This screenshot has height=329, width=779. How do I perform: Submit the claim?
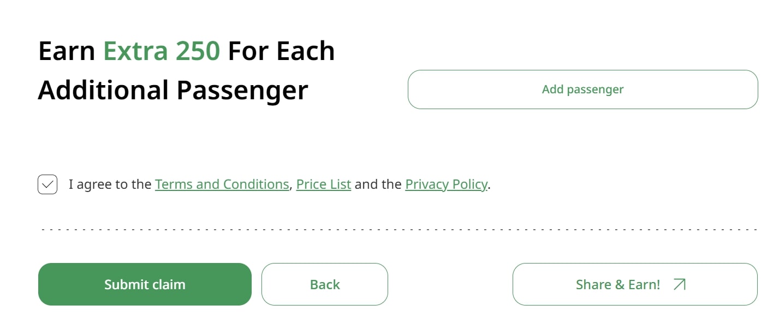[x=145, y=284]
